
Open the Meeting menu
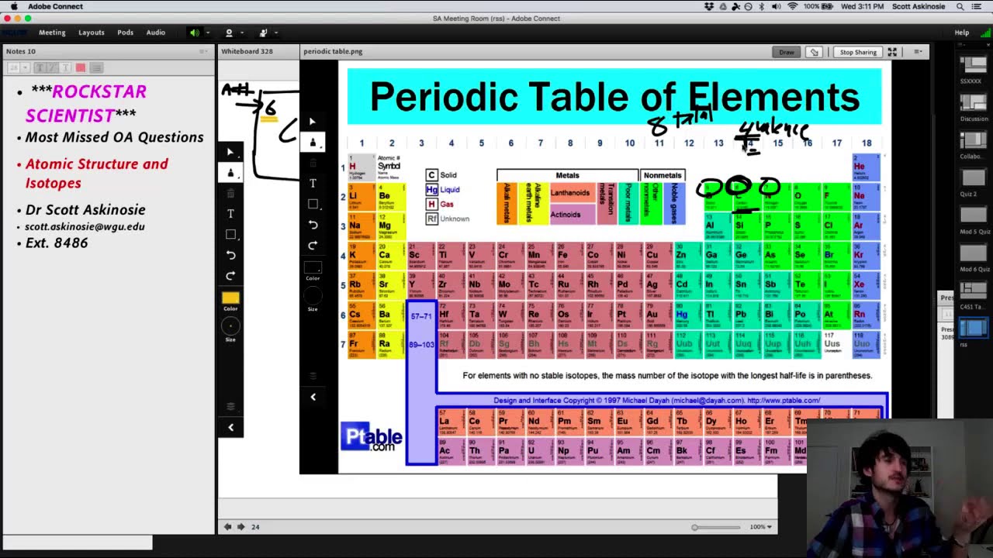[x=52, y=33]
